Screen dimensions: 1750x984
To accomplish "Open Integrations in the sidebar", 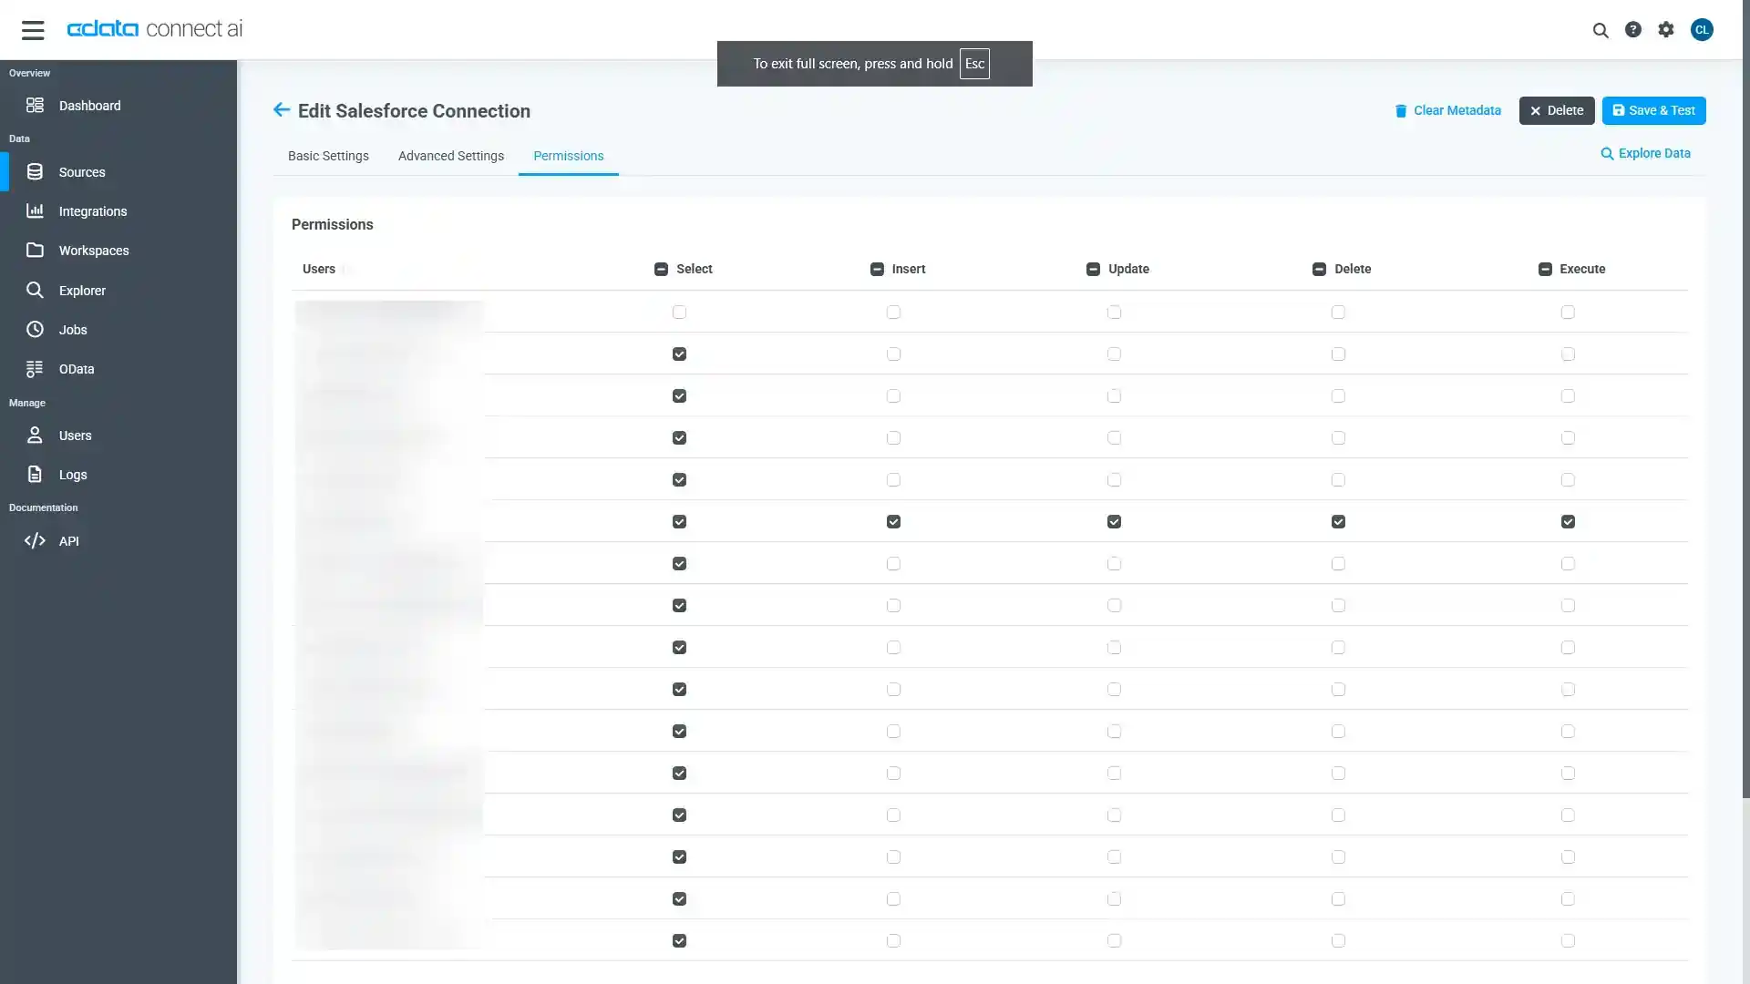I will (x=92, y=211).
